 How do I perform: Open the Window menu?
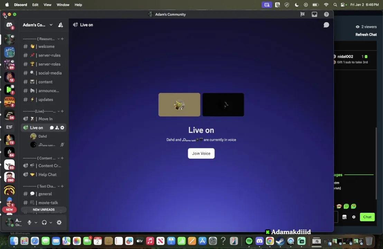[63, 4]
